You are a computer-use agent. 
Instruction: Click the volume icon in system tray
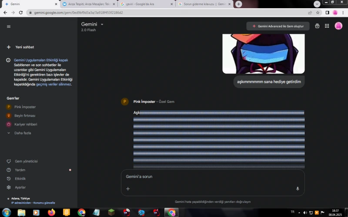(x=305, y=213)
